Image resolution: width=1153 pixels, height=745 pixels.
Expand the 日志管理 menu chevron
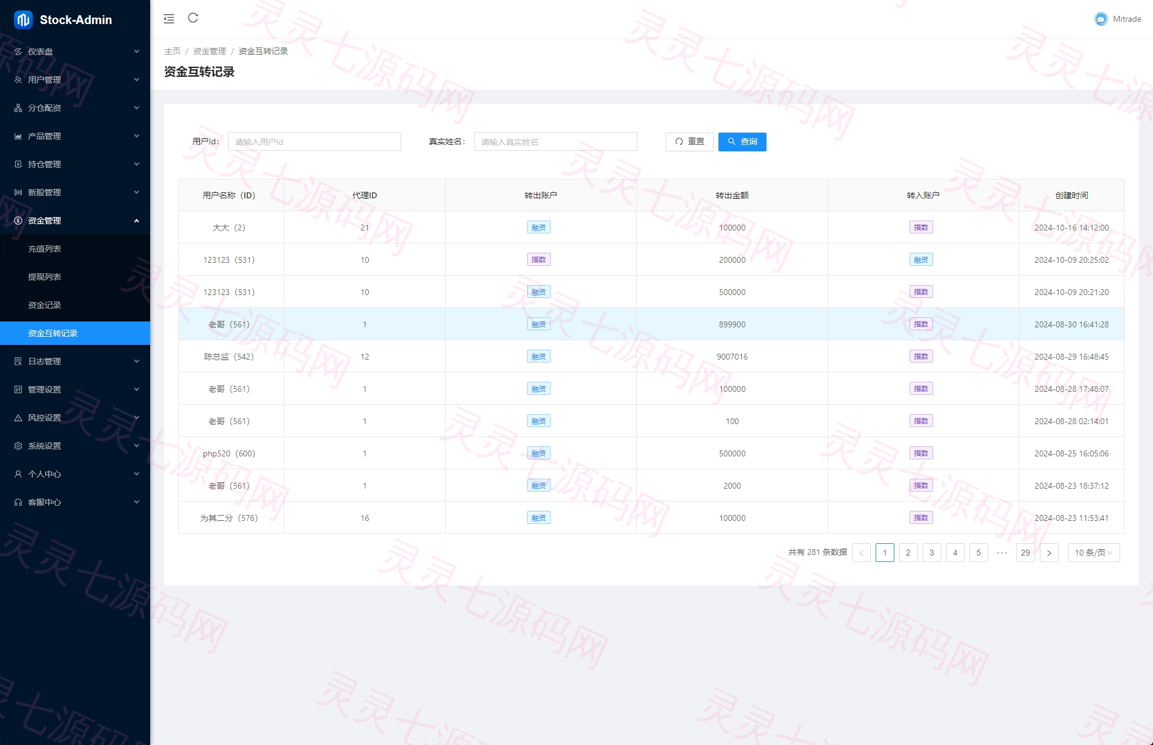coord(137,361)
